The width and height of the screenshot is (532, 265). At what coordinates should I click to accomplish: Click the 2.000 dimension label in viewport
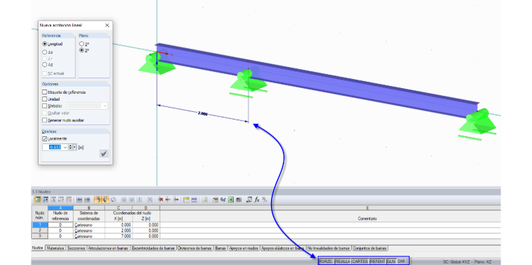click(202, 114)
